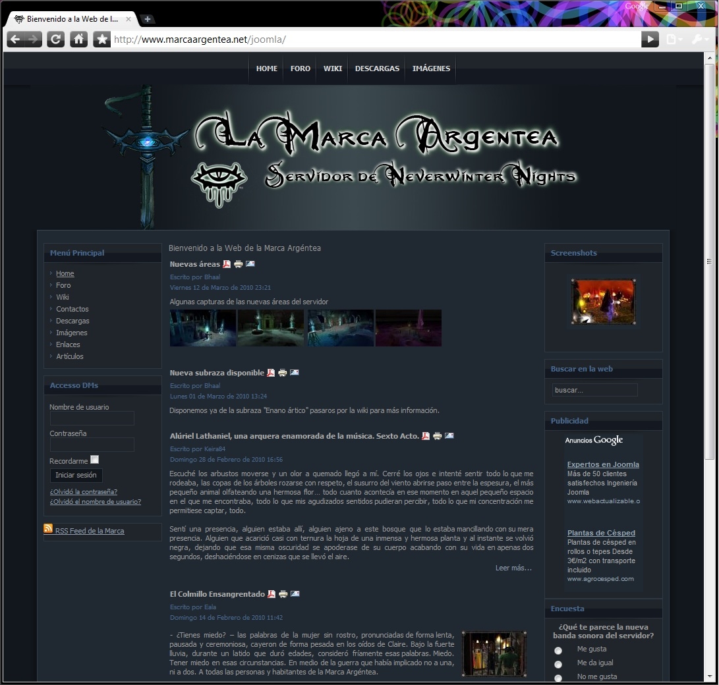Click the Nombre de usuario input field
The image size is (719, 685).
[x=92, y=418]
